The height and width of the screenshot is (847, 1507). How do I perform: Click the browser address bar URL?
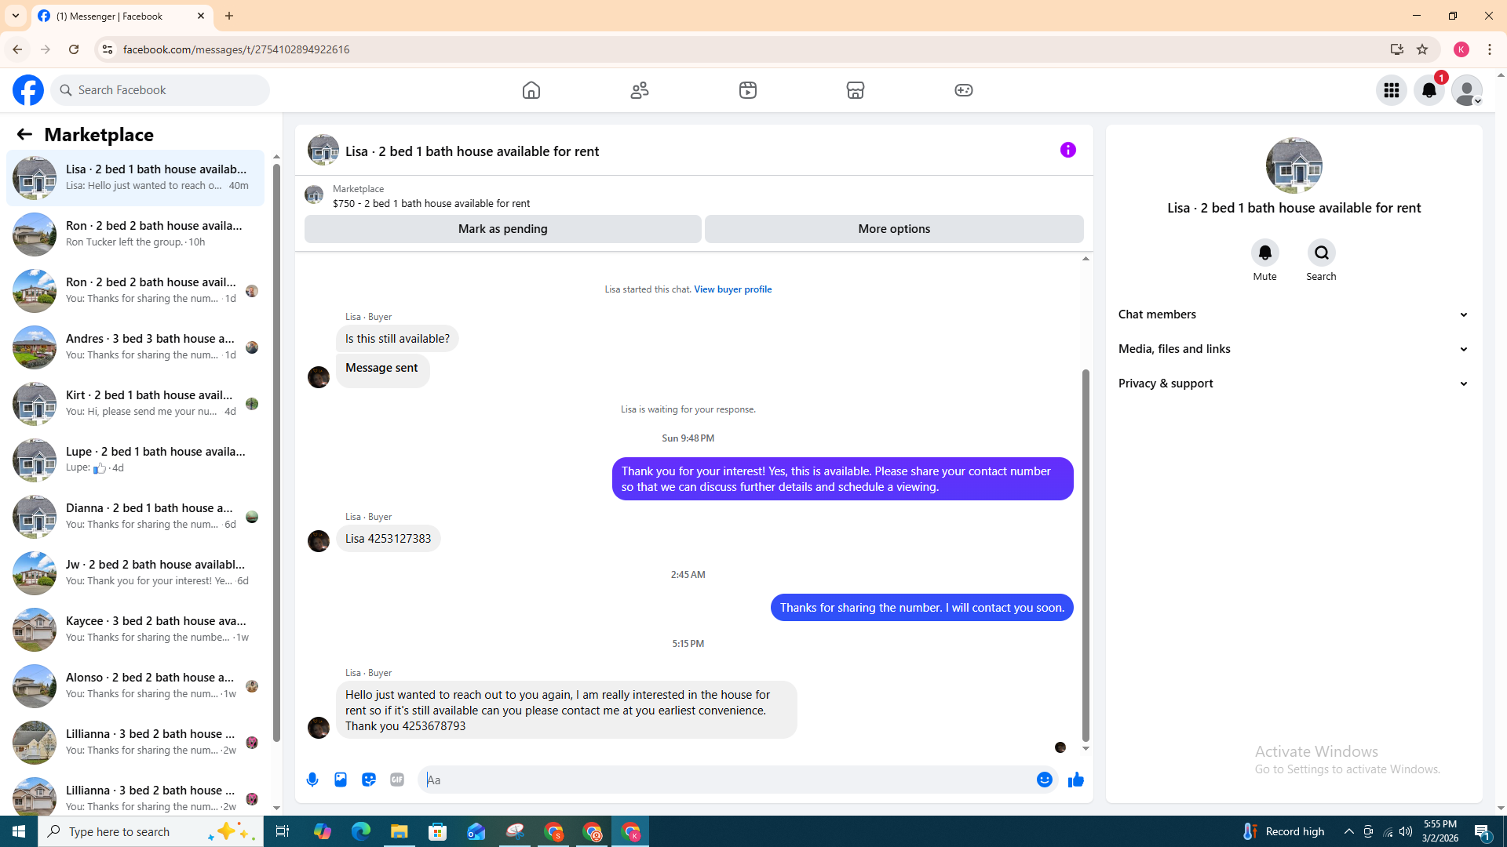(x=236, y=49)
